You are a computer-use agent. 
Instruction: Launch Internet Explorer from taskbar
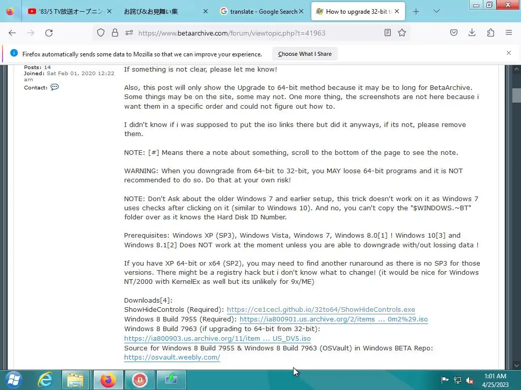tap(45, 380)
